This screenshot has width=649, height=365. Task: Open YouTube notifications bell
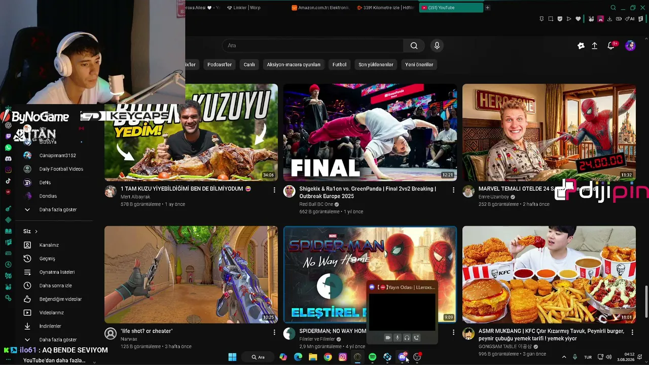[611, 46]
